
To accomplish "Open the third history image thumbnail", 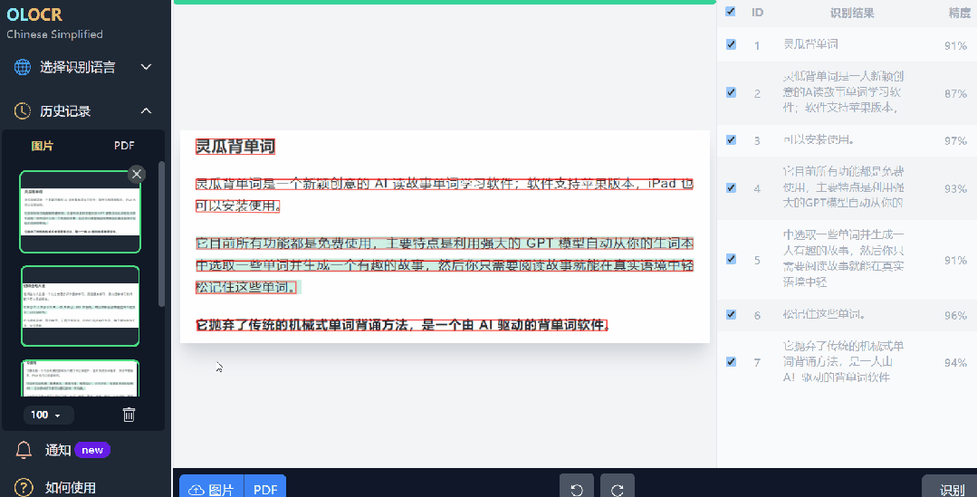I will [x=81, y=378].
